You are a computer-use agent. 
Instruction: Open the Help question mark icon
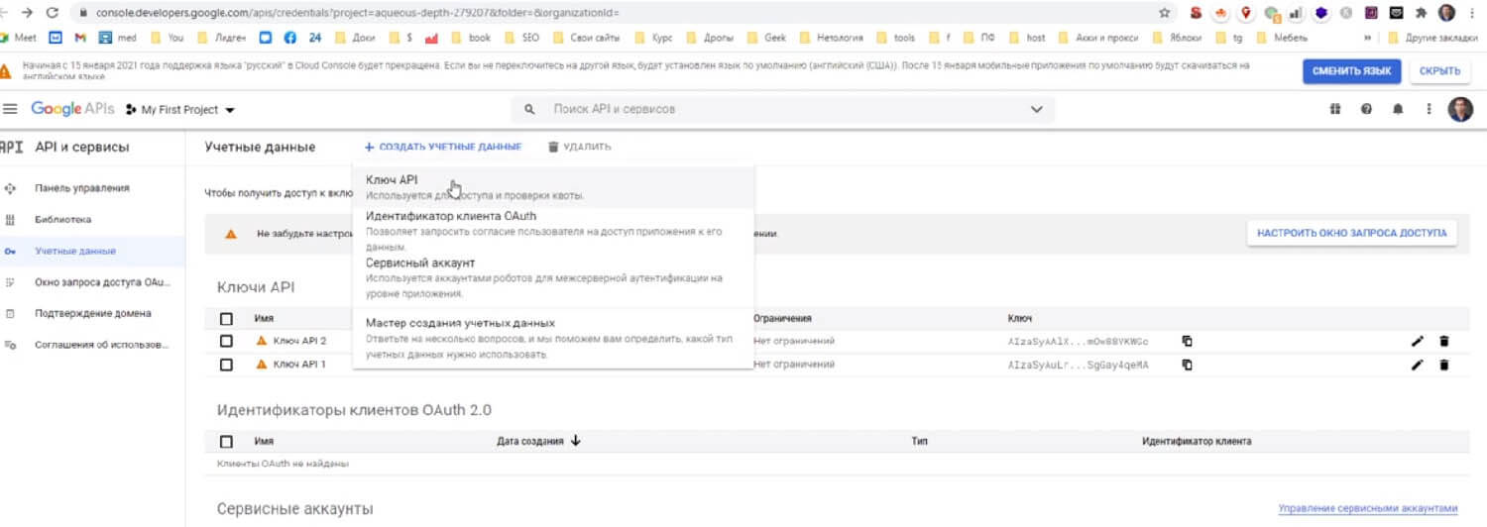click(1367, 109)
